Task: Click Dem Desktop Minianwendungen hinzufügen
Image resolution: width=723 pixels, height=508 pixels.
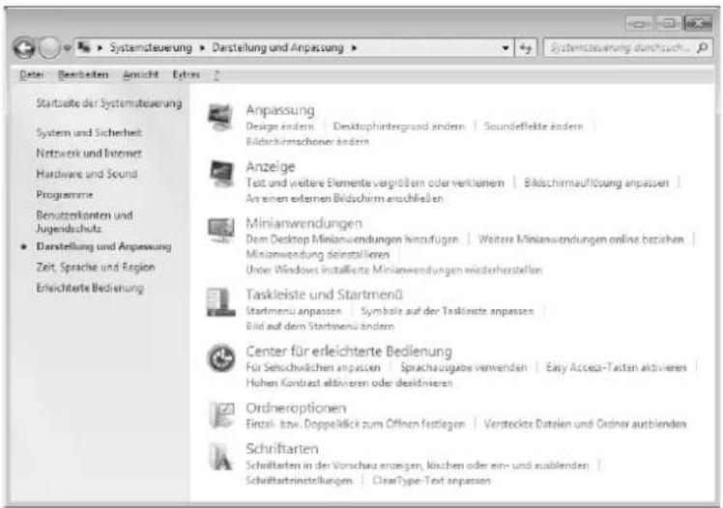Action: coord(352,240)
